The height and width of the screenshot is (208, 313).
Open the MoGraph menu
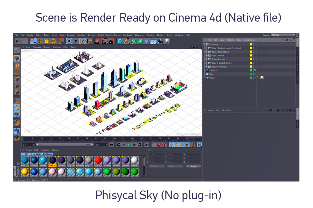128,35
